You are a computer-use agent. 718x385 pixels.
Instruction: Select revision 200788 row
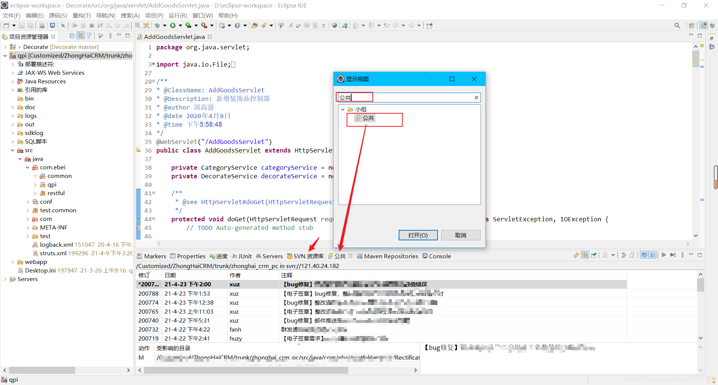click(381, 294)
